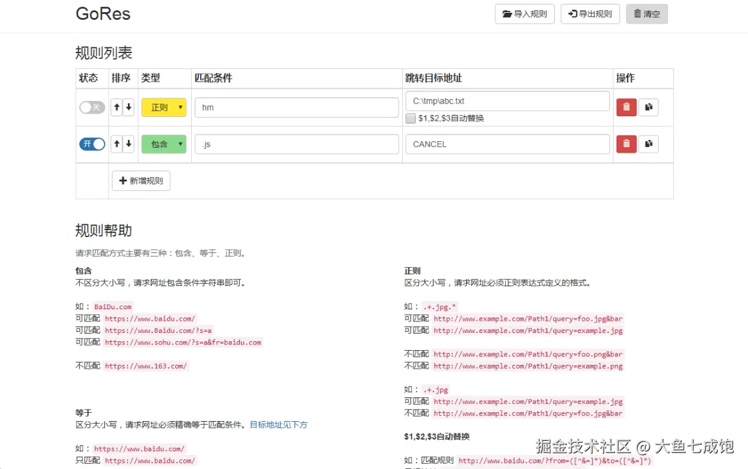Screen dimensions: 748x469
Task: Click the https://www.Baidu.com/?s=a example
Action: [159, 330]
